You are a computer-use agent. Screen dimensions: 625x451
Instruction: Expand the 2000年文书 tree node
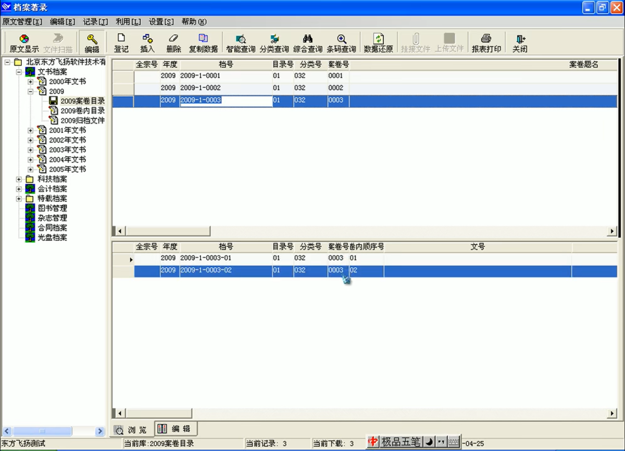click(30, 82)
